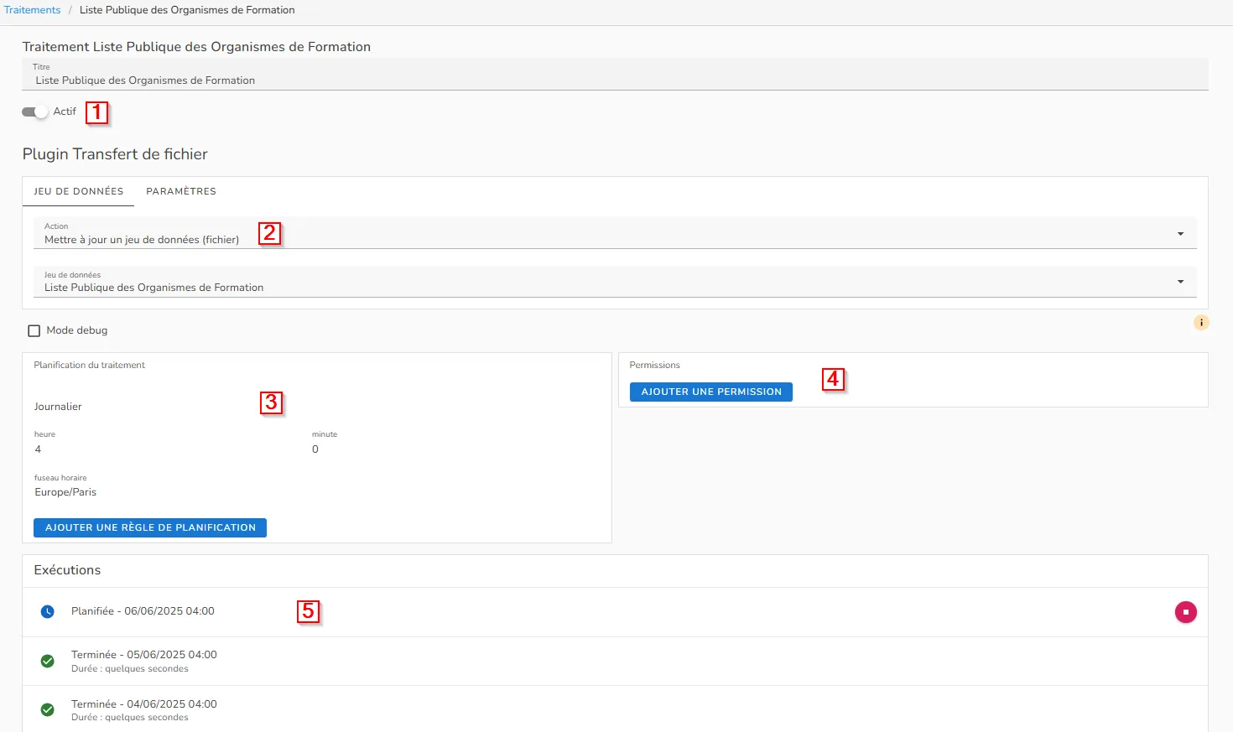Click the minute value 0
Screen dimensions: 1233x732
point(315,449)
